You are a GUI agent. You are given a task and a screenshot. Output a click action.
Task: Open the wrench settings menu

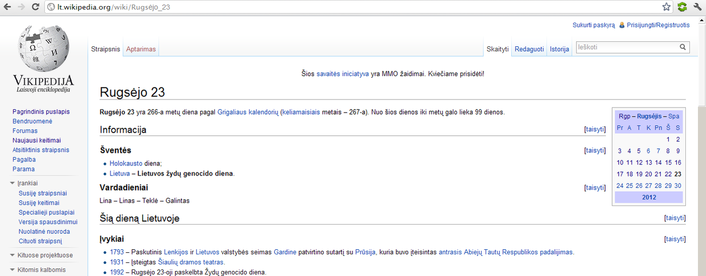[x=698, y=7]
